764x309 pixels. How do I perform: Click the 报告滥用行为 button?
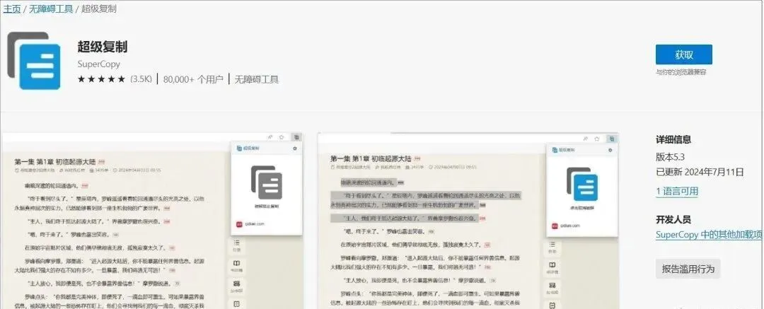pos(688,269)
